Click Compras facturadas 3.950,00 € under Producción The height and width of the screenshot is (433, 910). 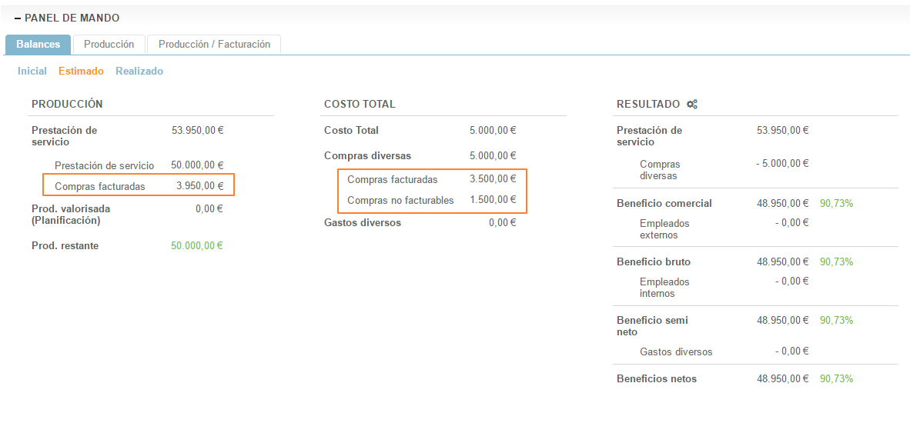tap(139, 186)
